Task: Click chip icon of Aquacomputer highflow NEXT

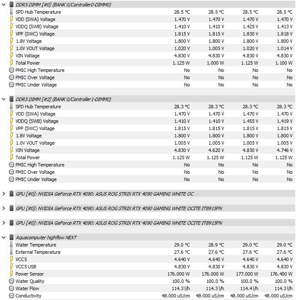Action: click(x=12, y=237)
